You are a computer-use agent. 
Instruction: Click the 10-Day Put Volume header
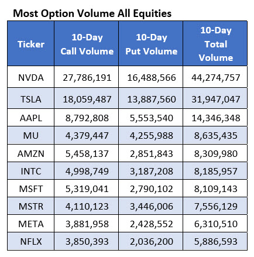click(151, 44)
